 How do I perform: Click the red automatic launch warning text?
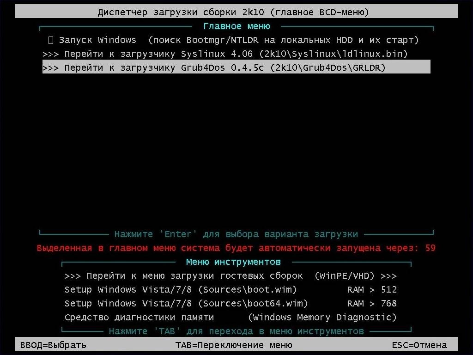tap(236, 248)
